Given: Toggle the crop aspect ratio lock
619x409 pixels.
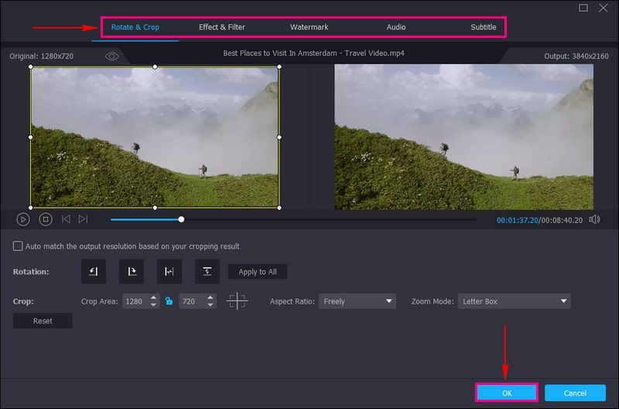Looking at the screenshot, I should tap(169, 301).
